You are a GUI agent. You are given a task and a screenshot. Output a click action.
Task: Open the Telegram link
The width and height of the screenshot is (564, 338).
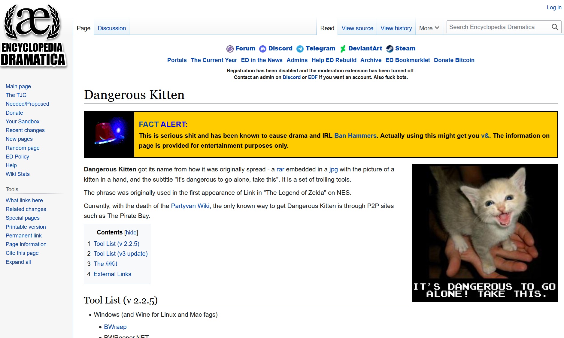[320, 48]
